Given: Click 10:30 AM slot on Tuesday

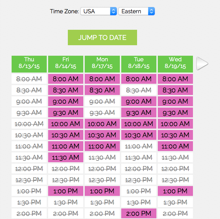Looking at the screenshot, I should [x=139, y=135].
